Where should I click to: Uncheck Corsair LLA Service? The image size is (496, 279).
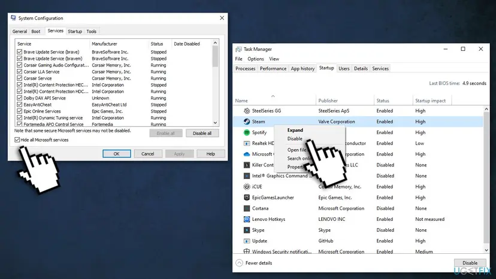click(20, 72)
